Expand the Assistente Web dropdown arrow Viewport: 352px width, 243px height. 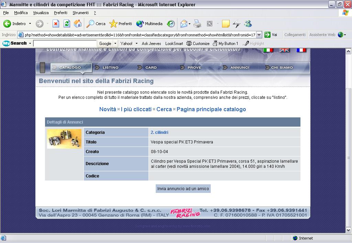point(345,35)
